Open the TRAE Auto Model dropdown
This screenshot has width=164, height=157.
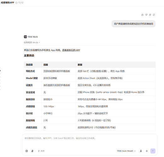point(126,151)
